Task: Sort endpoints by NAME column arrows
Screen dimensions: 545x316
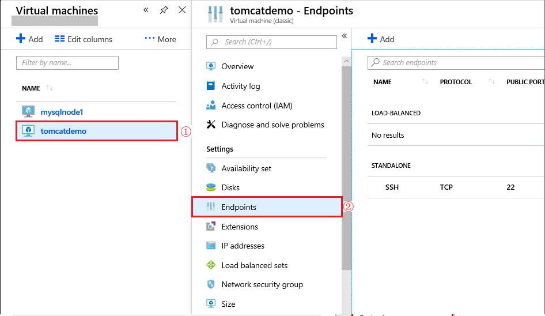Action: [x=425, y=82]
